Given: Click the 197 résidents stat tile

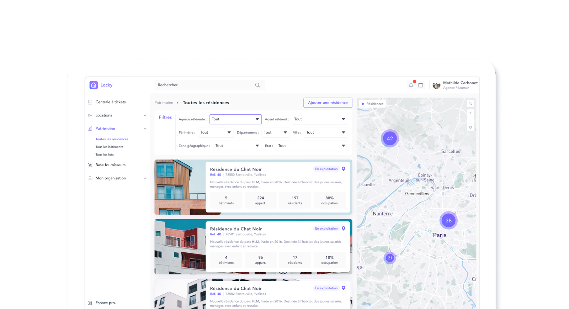Looking at the screenshot, I should coord(295,200).
